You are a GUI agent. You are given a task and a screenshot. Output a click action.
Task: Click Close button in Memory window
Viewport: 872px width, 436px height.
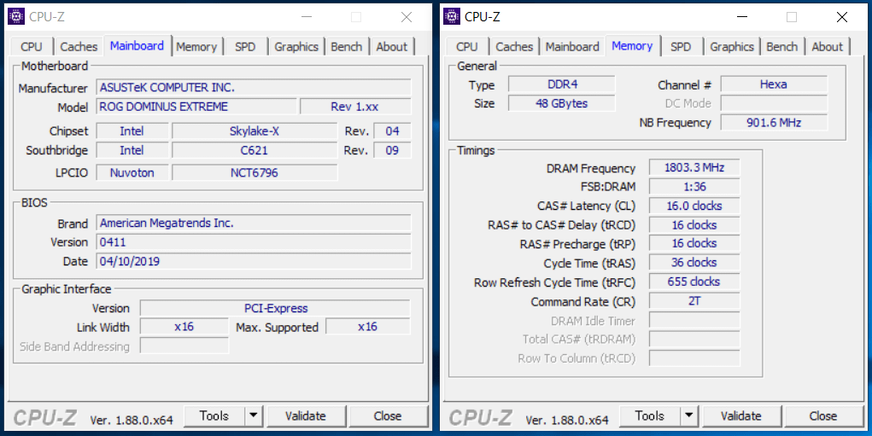(x=823, y=416)
